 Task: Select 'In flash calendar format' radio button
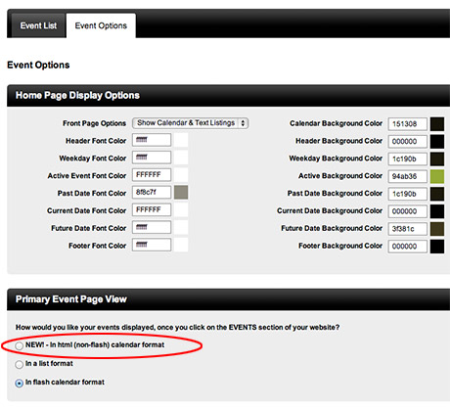point(20,383)
